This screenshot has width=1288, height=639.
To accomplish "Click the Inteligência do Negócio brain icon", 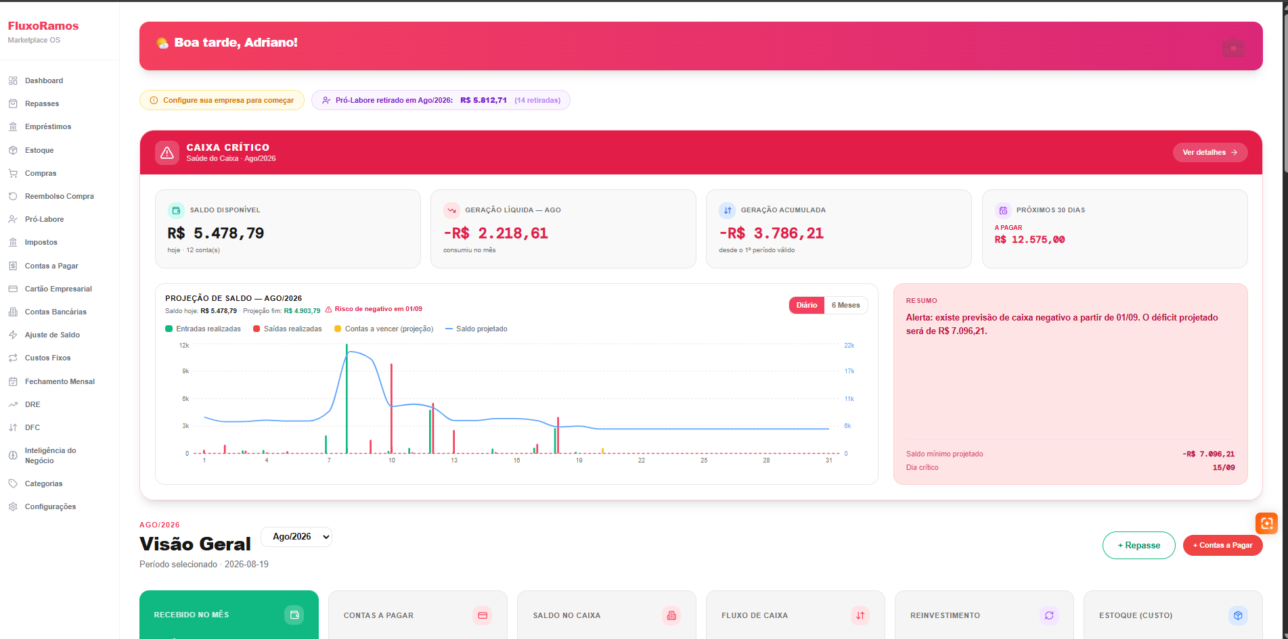I will (x=13, y=455).
